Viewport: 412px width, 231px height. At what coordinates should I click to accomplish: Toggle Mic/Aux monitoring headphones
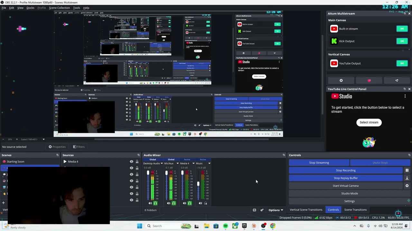tap(174, 203)
